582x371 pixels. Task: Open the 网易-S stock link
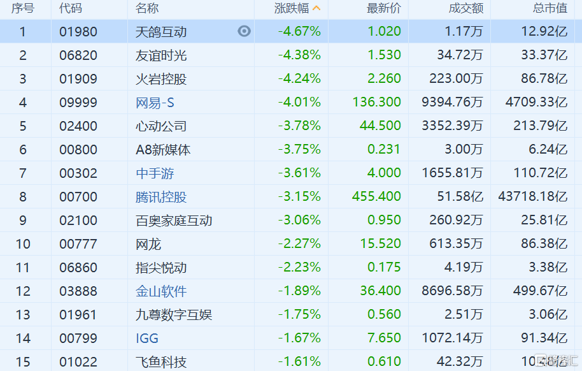coord(155,103)
